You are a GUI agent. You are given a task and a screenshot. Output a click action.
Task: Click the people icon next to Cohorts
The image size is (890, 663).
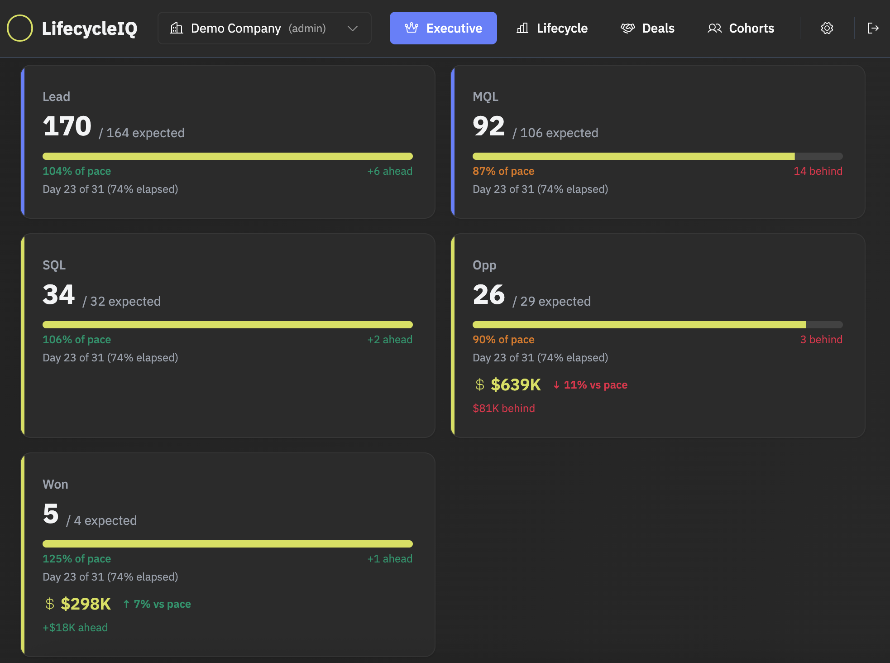(x=715, y=28)
